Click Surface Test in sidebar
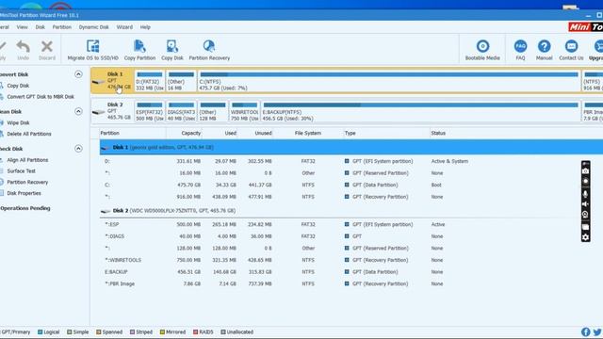603x339 pixels. click(x=21, y=171)
